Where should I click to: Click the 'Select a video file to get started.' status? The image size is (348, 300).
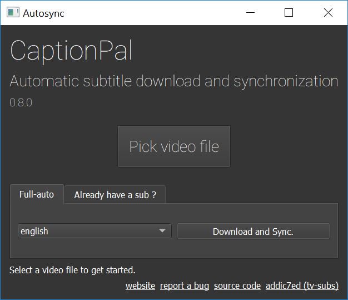click(72, 270)
